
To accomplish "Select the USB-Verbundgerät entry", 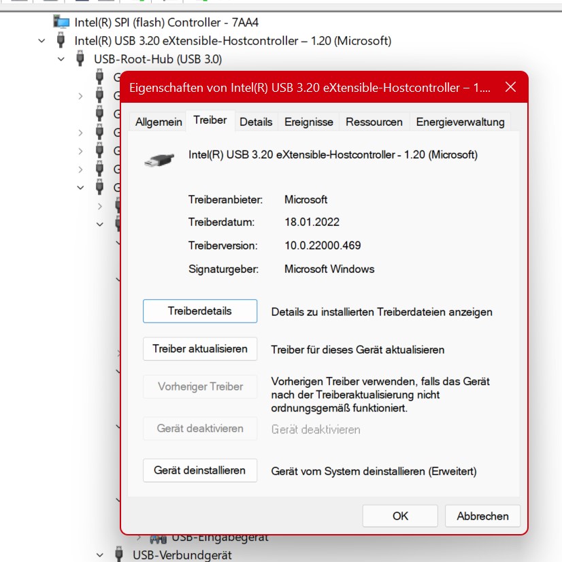I will pyautogui.click(x=182, y=555).
